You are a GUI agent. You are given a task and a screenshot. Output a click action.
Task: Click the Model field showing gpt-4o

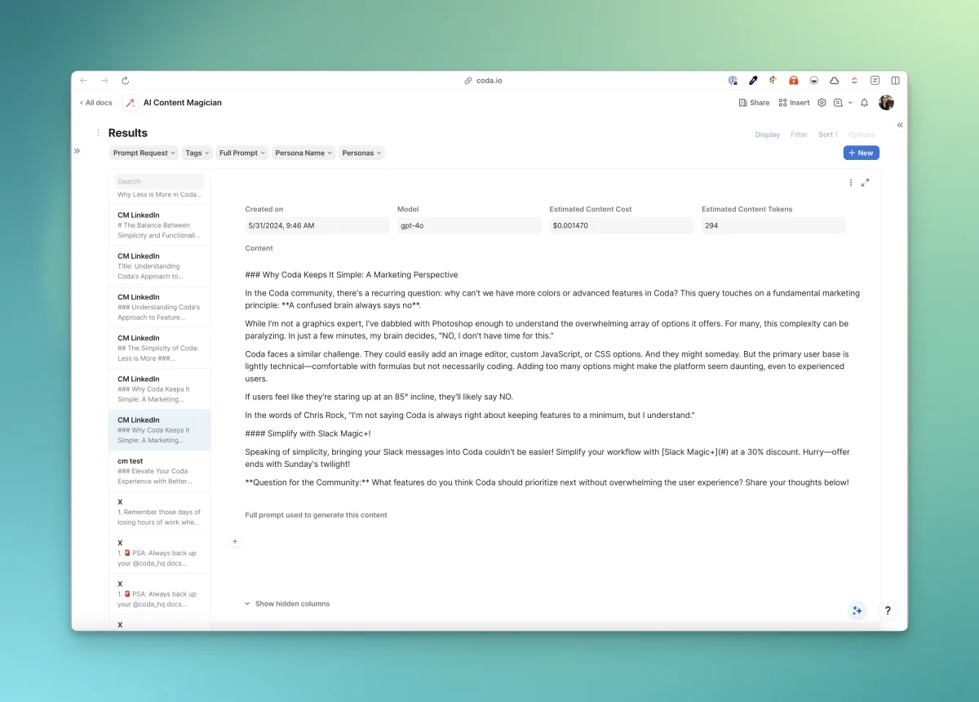point(469,225)
